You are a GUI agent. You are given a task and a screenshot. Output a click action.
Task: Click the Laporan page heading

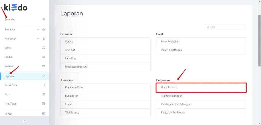(x=72, y=13)
